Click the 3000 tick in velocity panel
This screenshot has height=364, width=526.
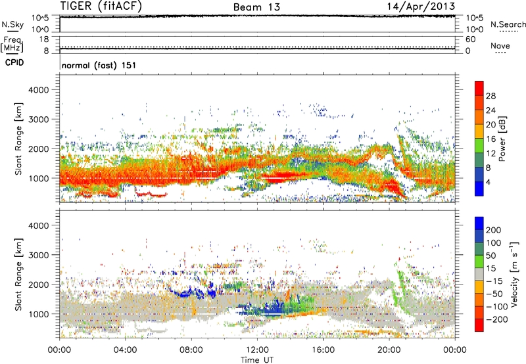click(39, 255)
